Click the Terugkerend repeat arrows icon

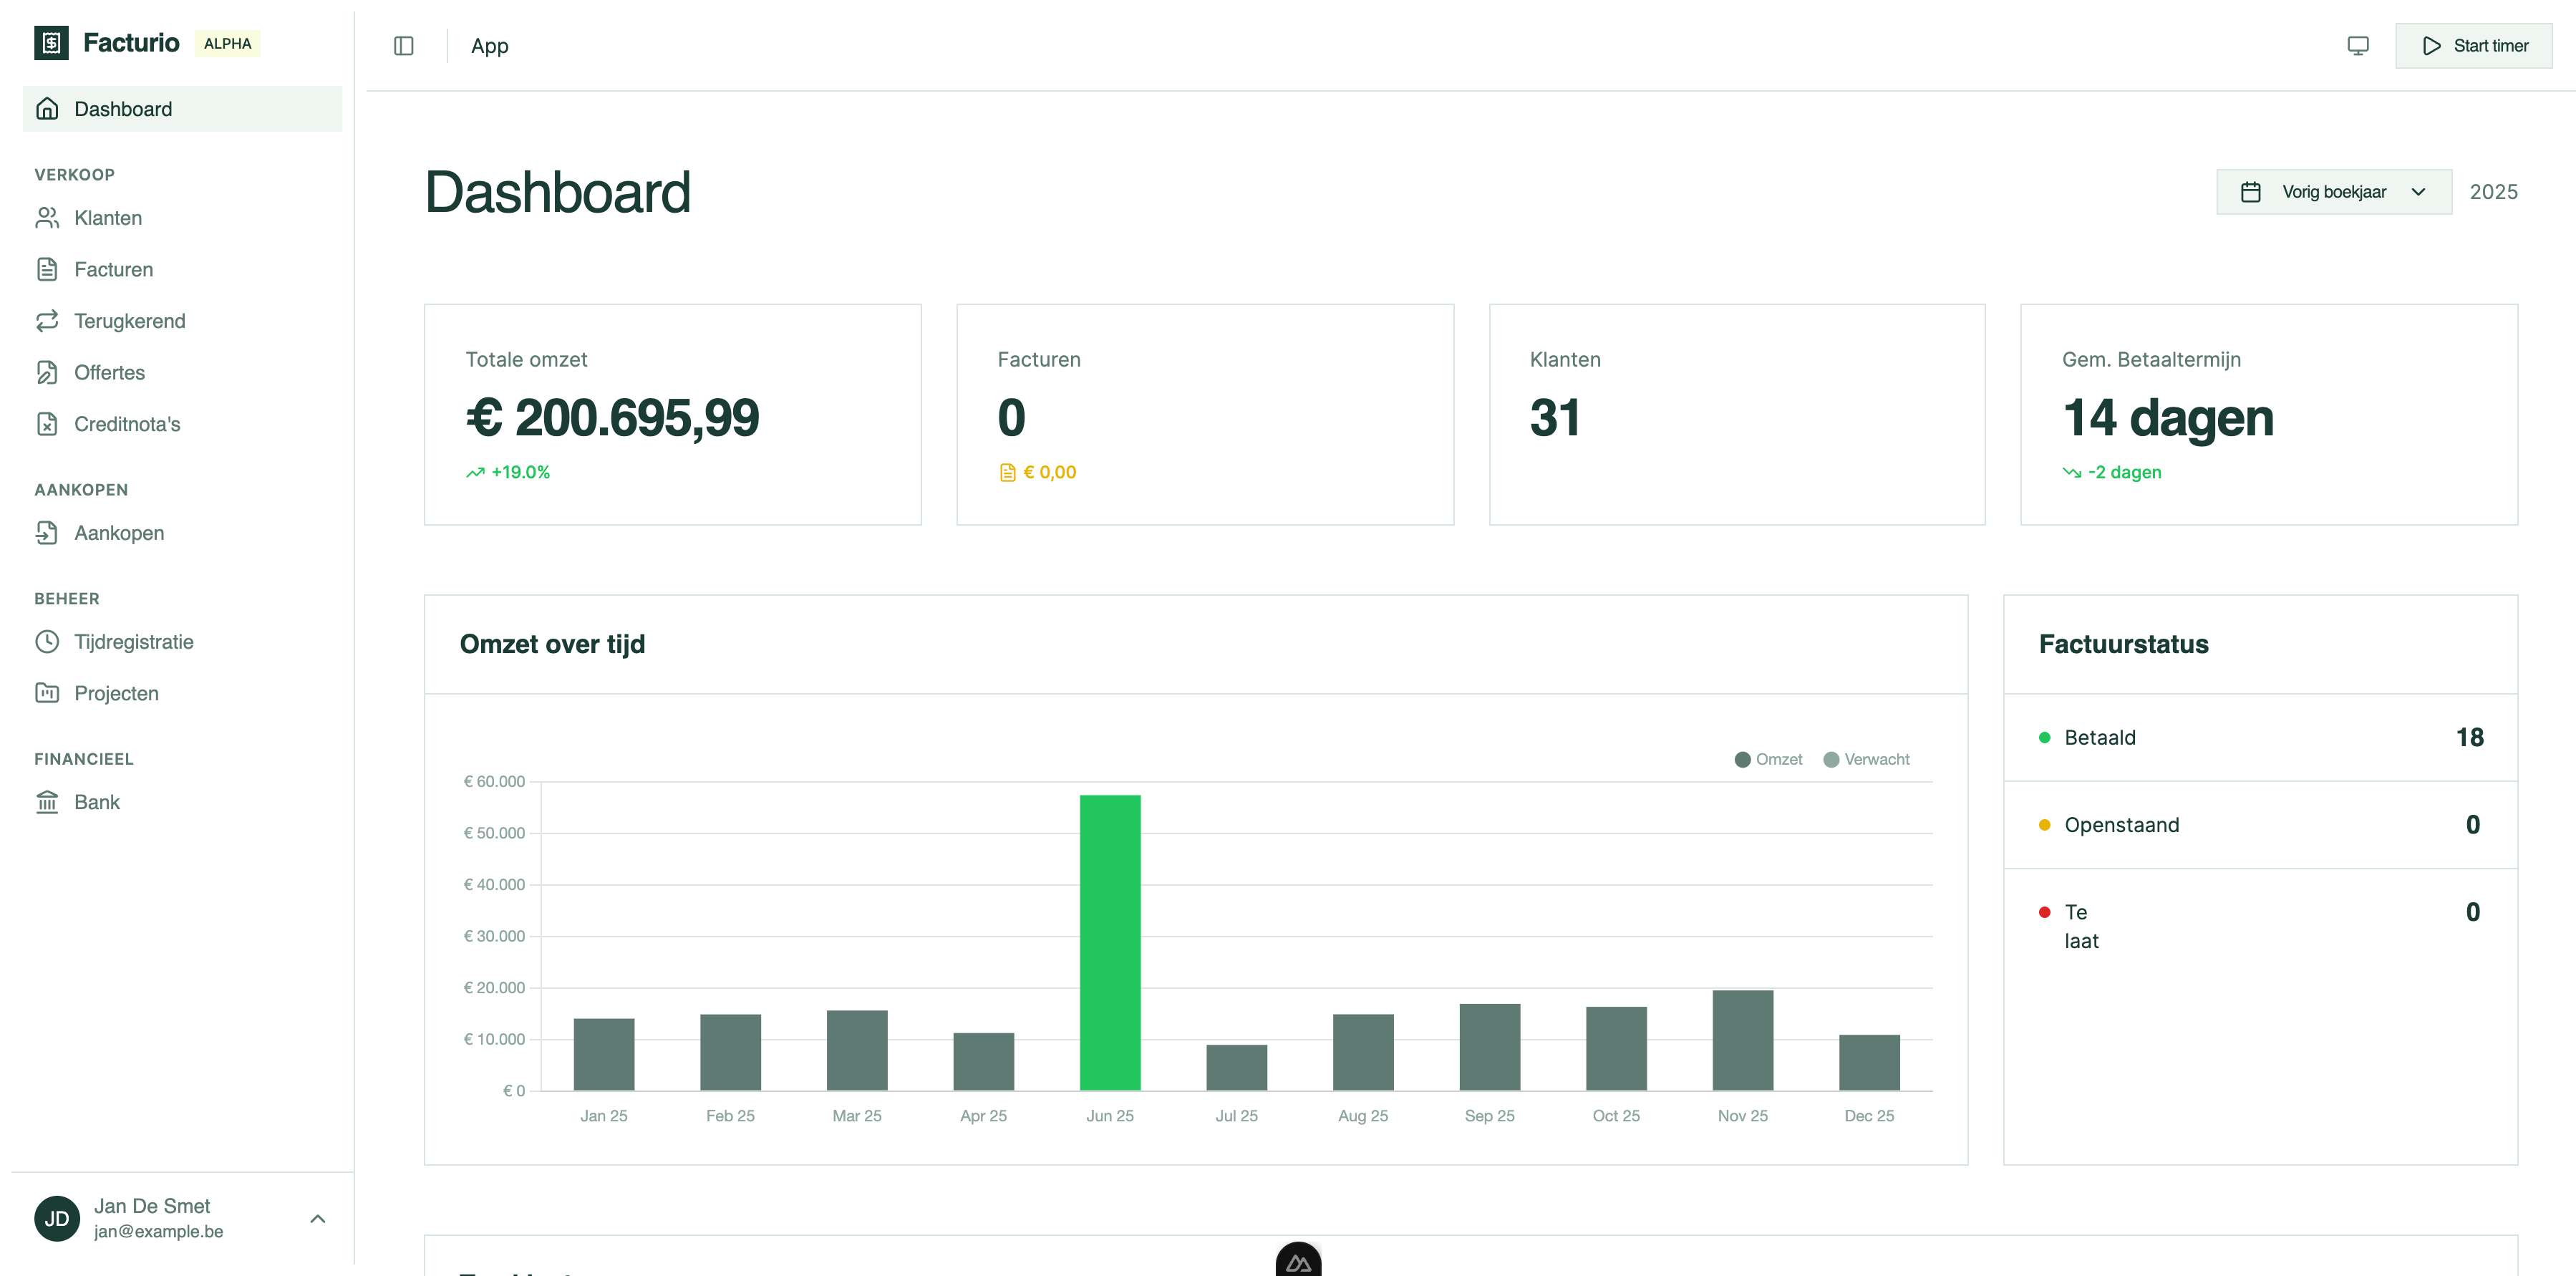[x=47, y=321]
